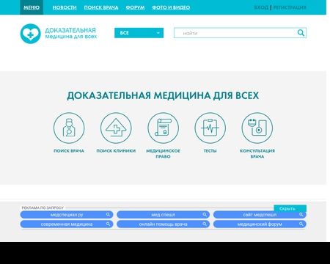Open the ПОИСК ВРАЧА label under doctor icon

[69, 151]
